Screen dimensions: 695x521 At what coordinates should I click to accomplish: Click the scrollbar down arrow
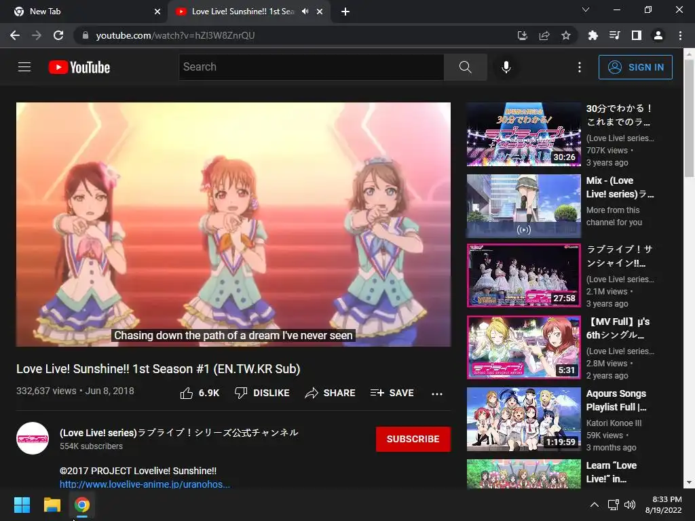690,482
